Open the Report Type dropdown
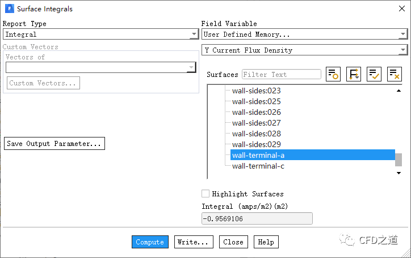 pyautogui.click(x=100, y=35)
